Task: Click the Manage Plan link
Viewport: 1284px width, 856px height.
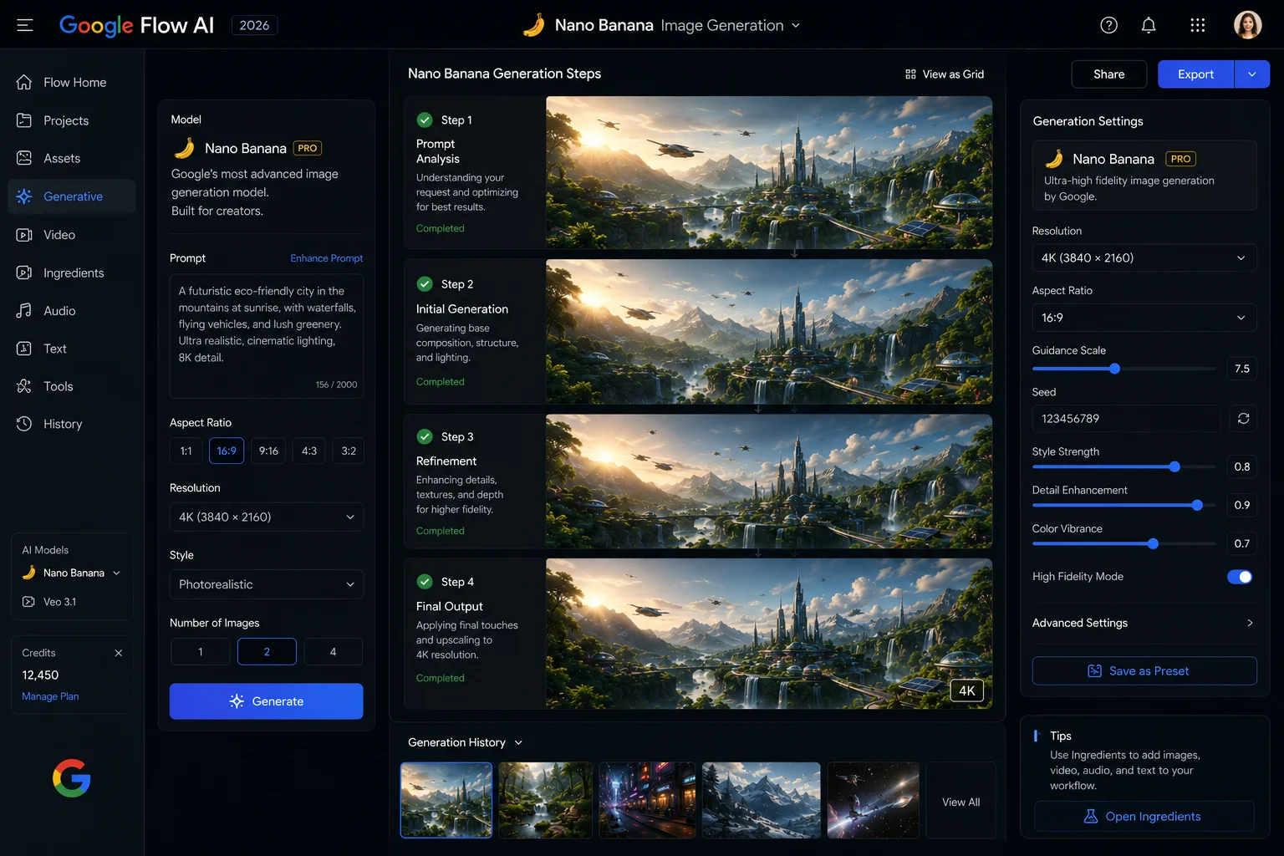Action: coord(50,696)
